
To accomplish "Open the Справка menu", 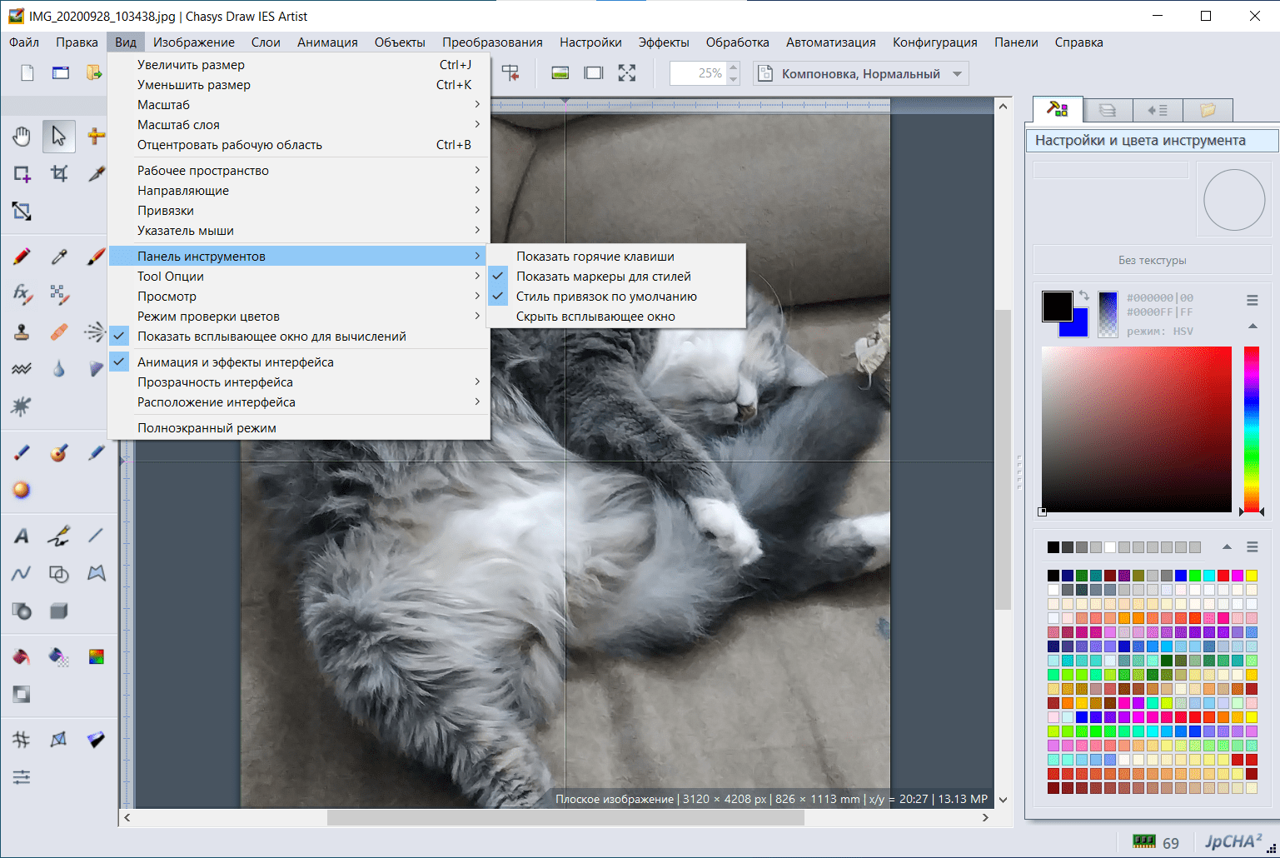I will pos(1078,42).
